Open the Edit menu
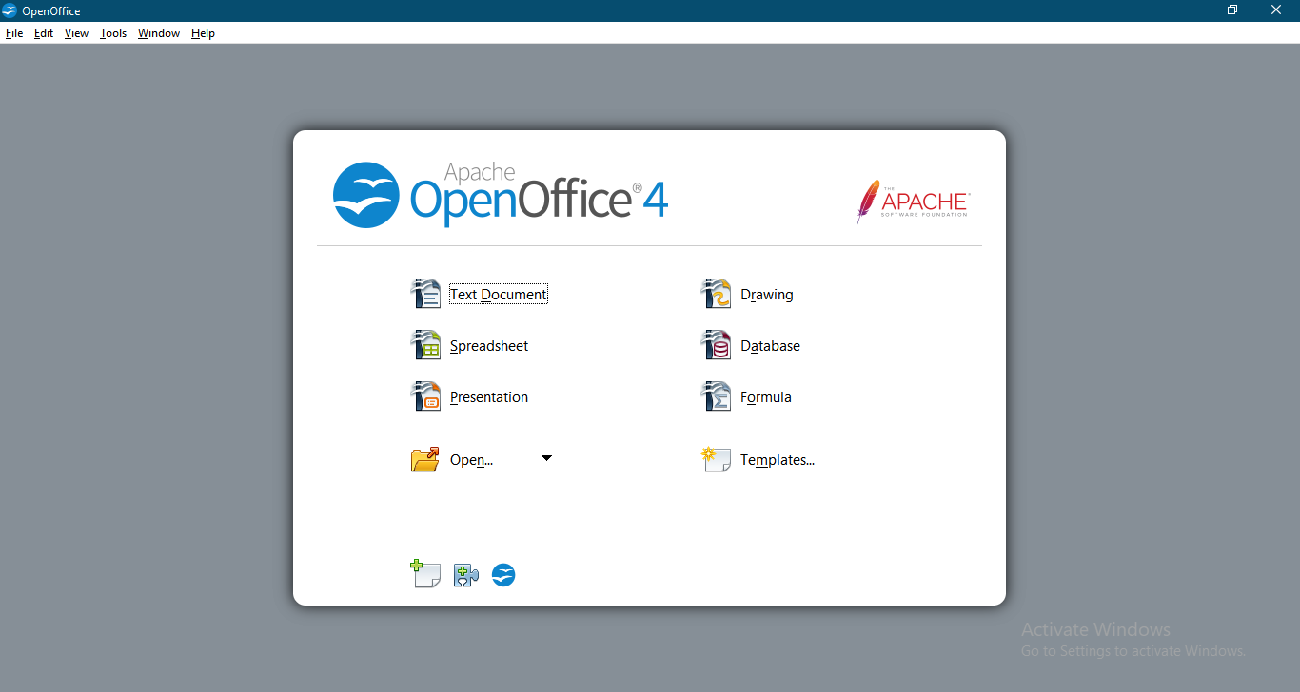The width and height of the screenshot is (1300, 692). pyautogui.click(x=44, y=33)
